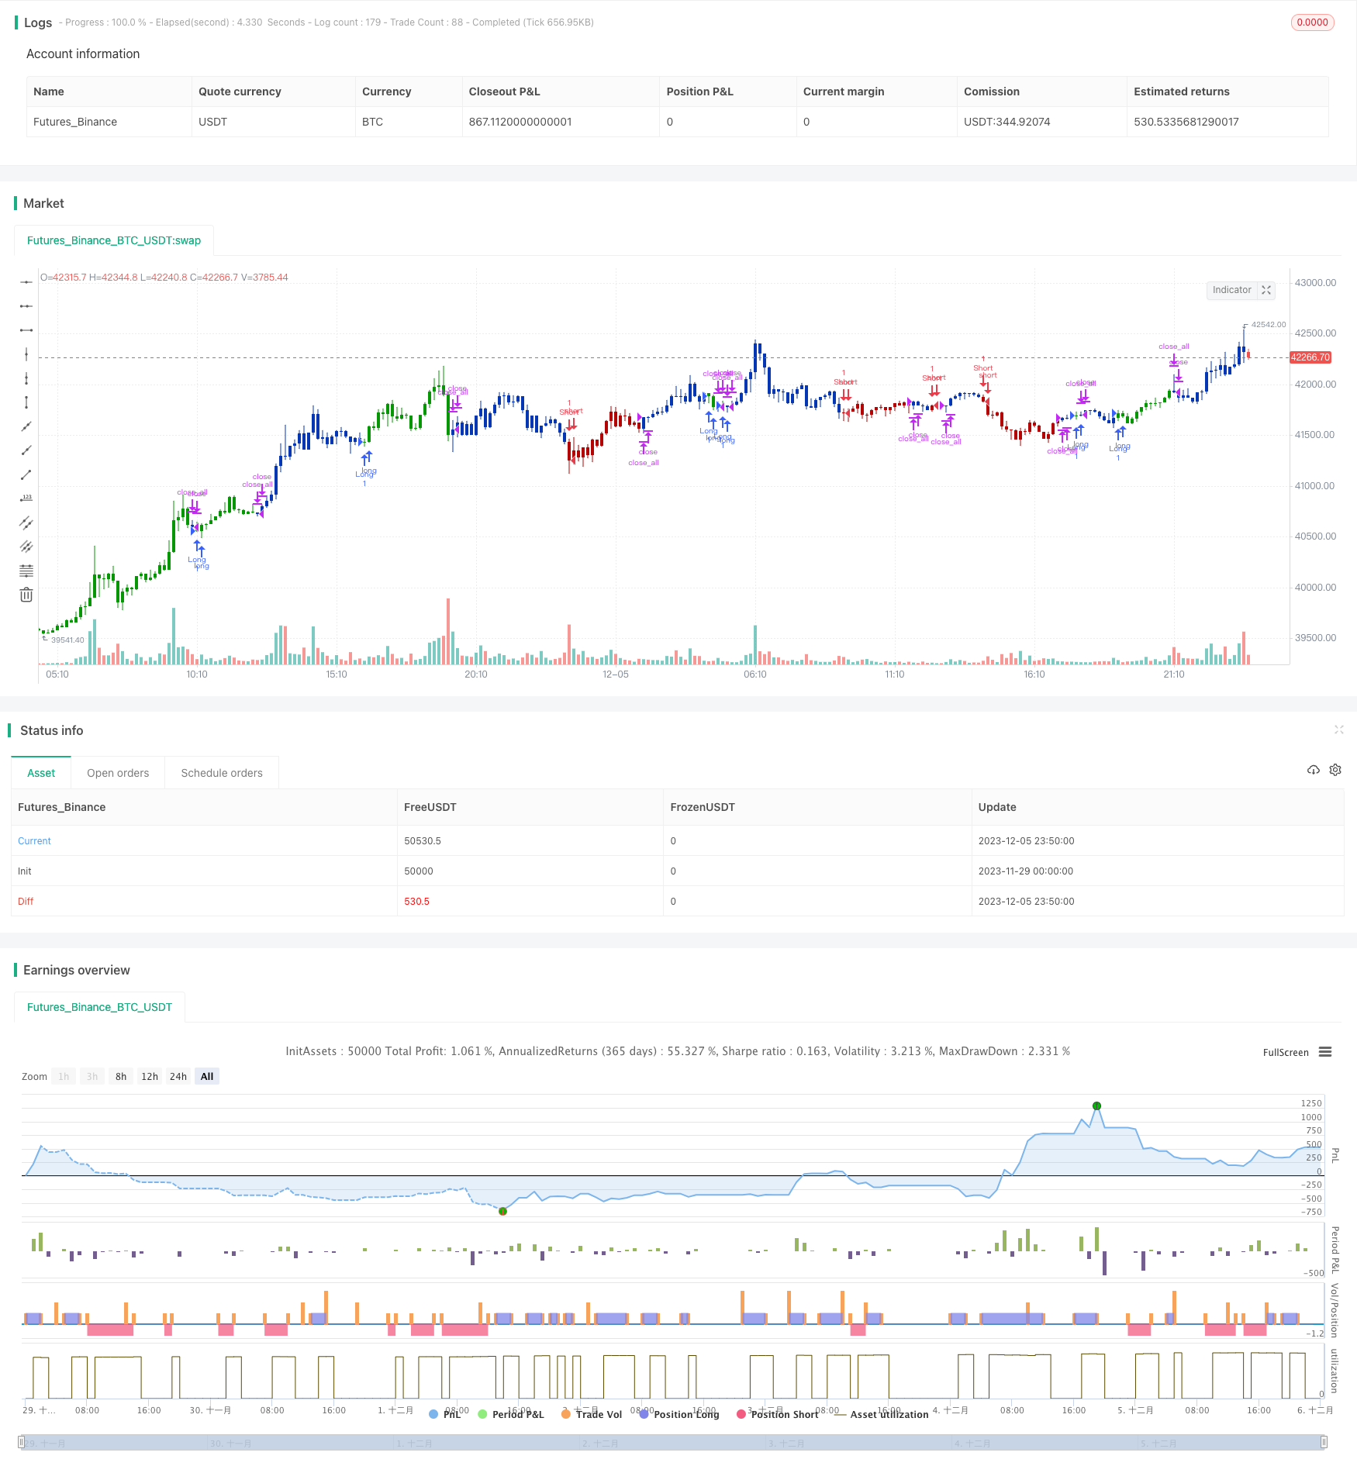Grab the left handle of the range navigator
1357x1473 pixels.
pos(22,1442)
